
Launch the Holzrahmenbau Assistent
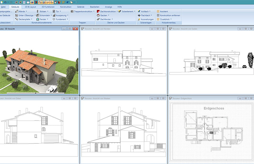pyautogui.click(x=164, y=11)
